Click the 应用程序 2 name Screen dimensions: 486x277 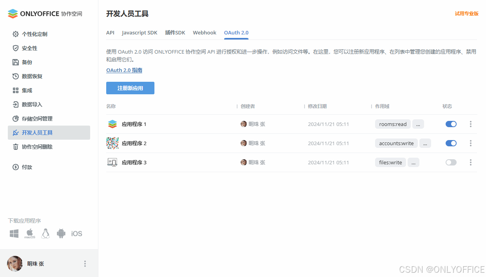click(134, 143)
